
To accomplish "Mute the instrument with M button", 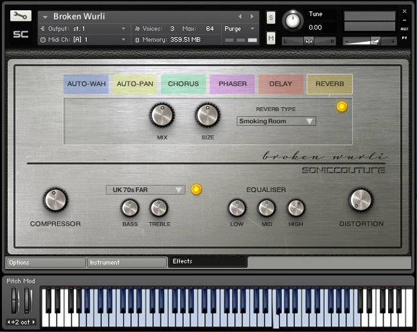I will pos(271,38).
